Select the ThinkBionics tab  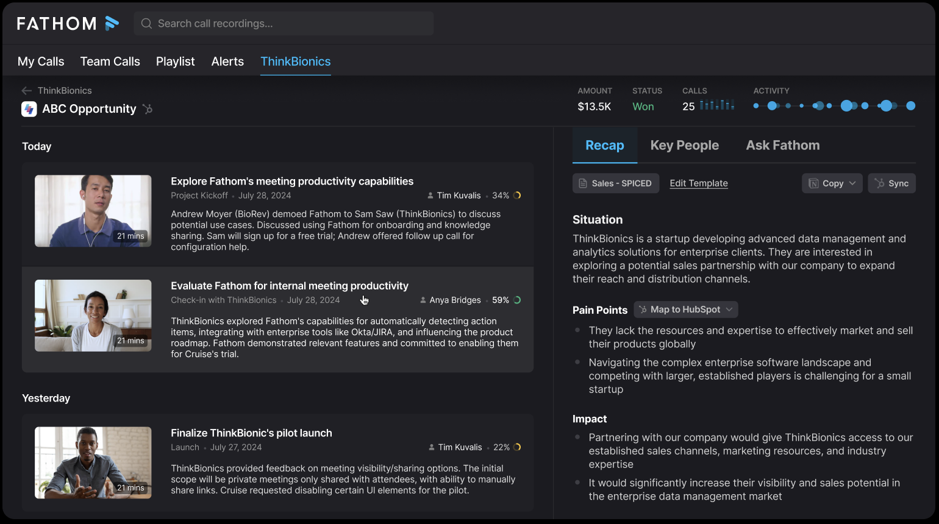296,62
